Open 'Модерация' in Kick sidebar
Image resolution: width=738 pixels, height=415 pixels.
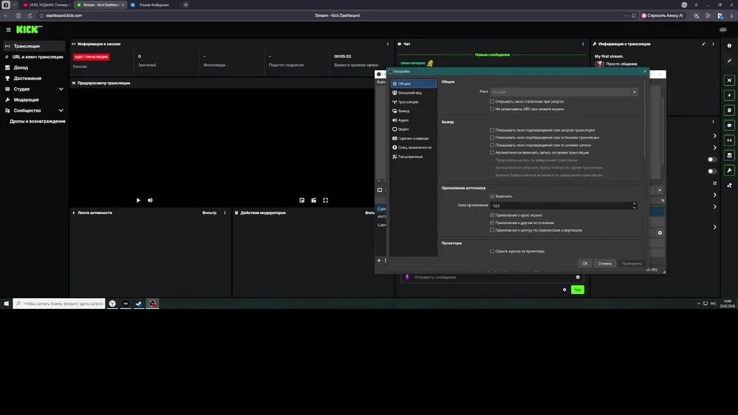pyautogui.click(x=33, y=100)
